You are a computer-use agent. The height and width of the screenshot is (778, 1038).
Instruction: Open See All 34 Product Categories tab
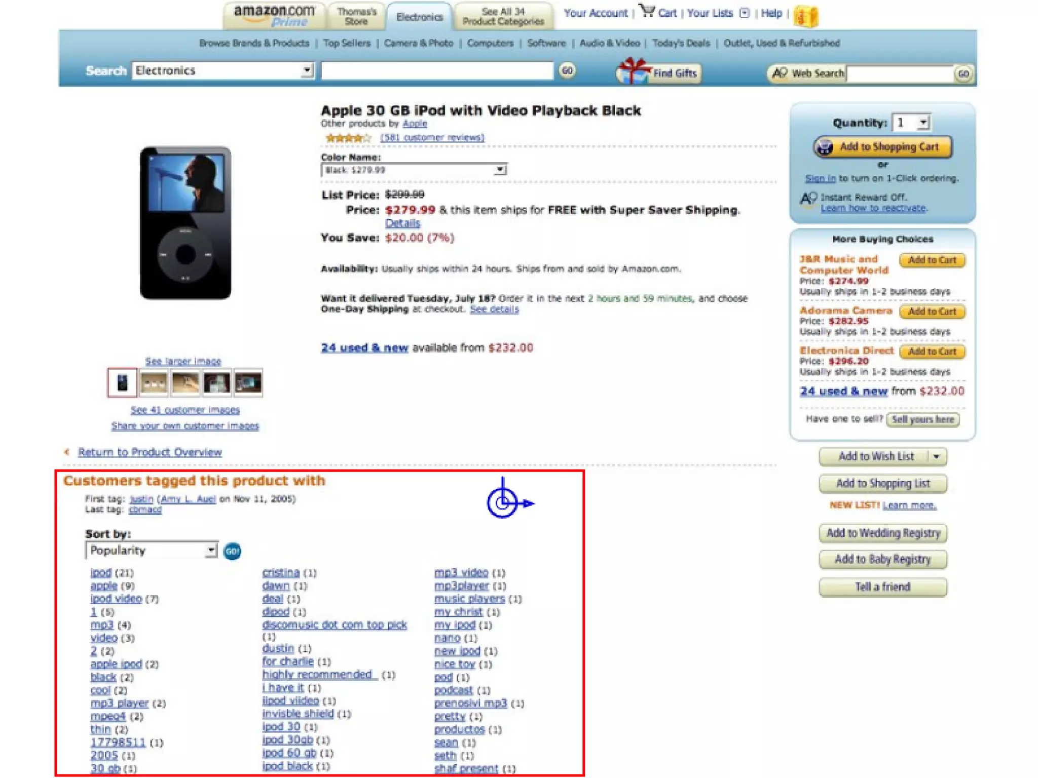[x=503, y=17]
